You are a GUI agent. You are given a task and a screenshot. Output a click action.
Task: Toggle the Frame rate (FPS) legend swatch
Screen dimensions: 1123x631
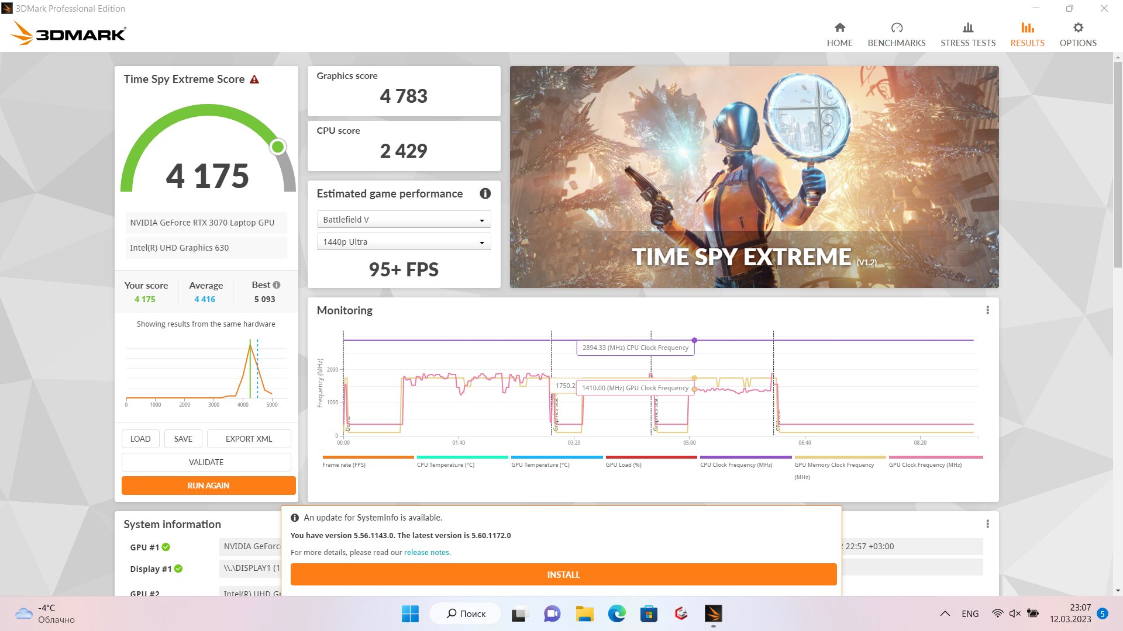(368, 457)
